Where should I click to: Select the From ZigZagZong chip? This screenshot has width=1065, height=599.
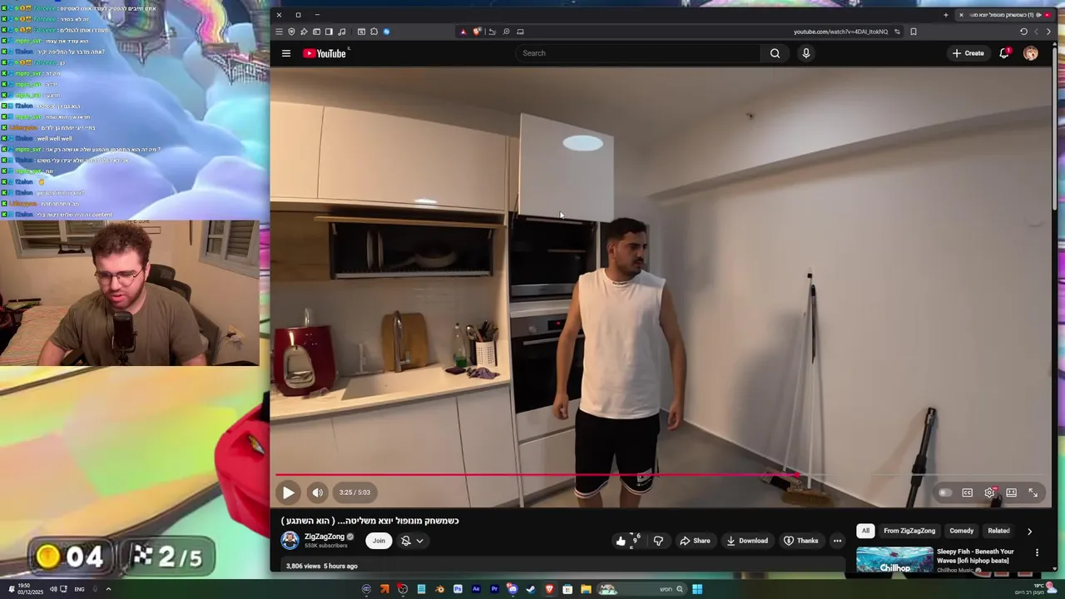point(909,531)
